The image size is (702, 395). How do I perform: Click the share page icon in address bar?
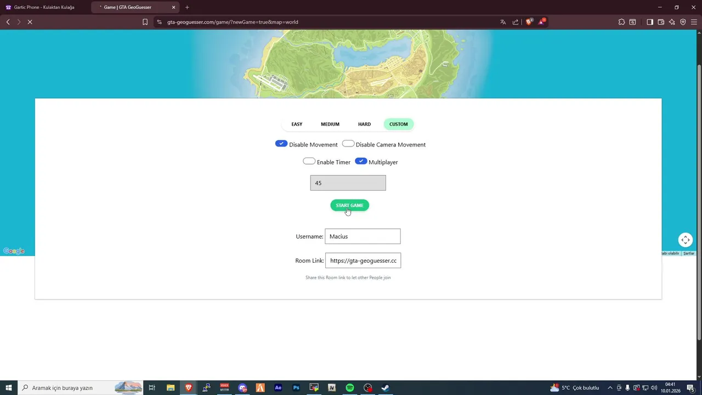[x=516, y=22]
